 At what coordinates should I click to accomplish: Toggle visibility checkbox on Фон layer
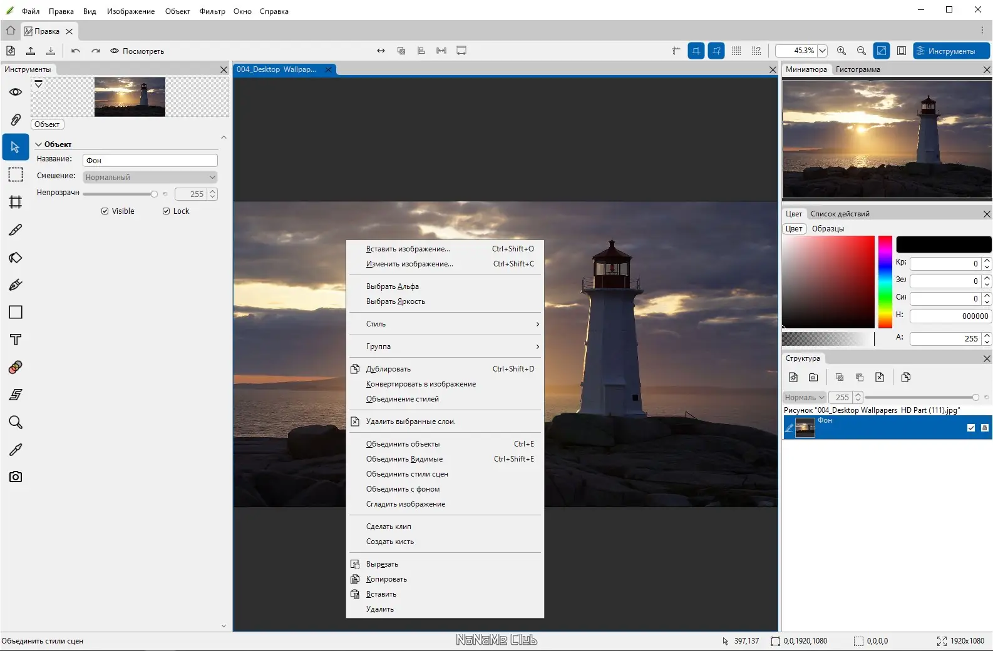pyautogui.click(x=970, y=428)
